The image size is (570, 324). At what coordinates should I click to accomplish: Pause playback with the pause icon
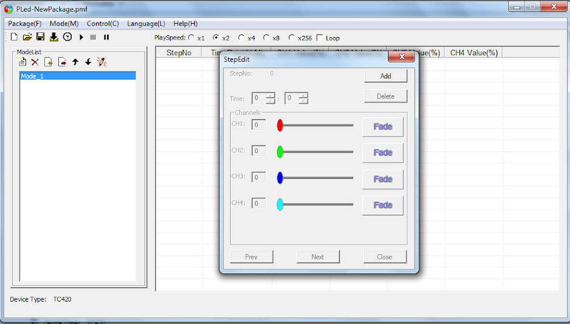click(x=106, y=37)
